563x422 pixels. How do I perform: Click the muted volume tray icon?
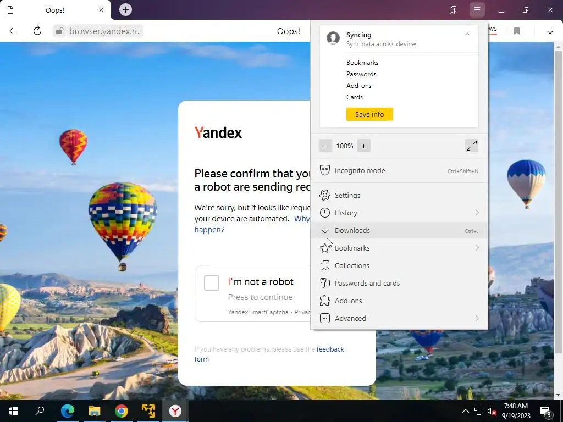pos(492,411)
